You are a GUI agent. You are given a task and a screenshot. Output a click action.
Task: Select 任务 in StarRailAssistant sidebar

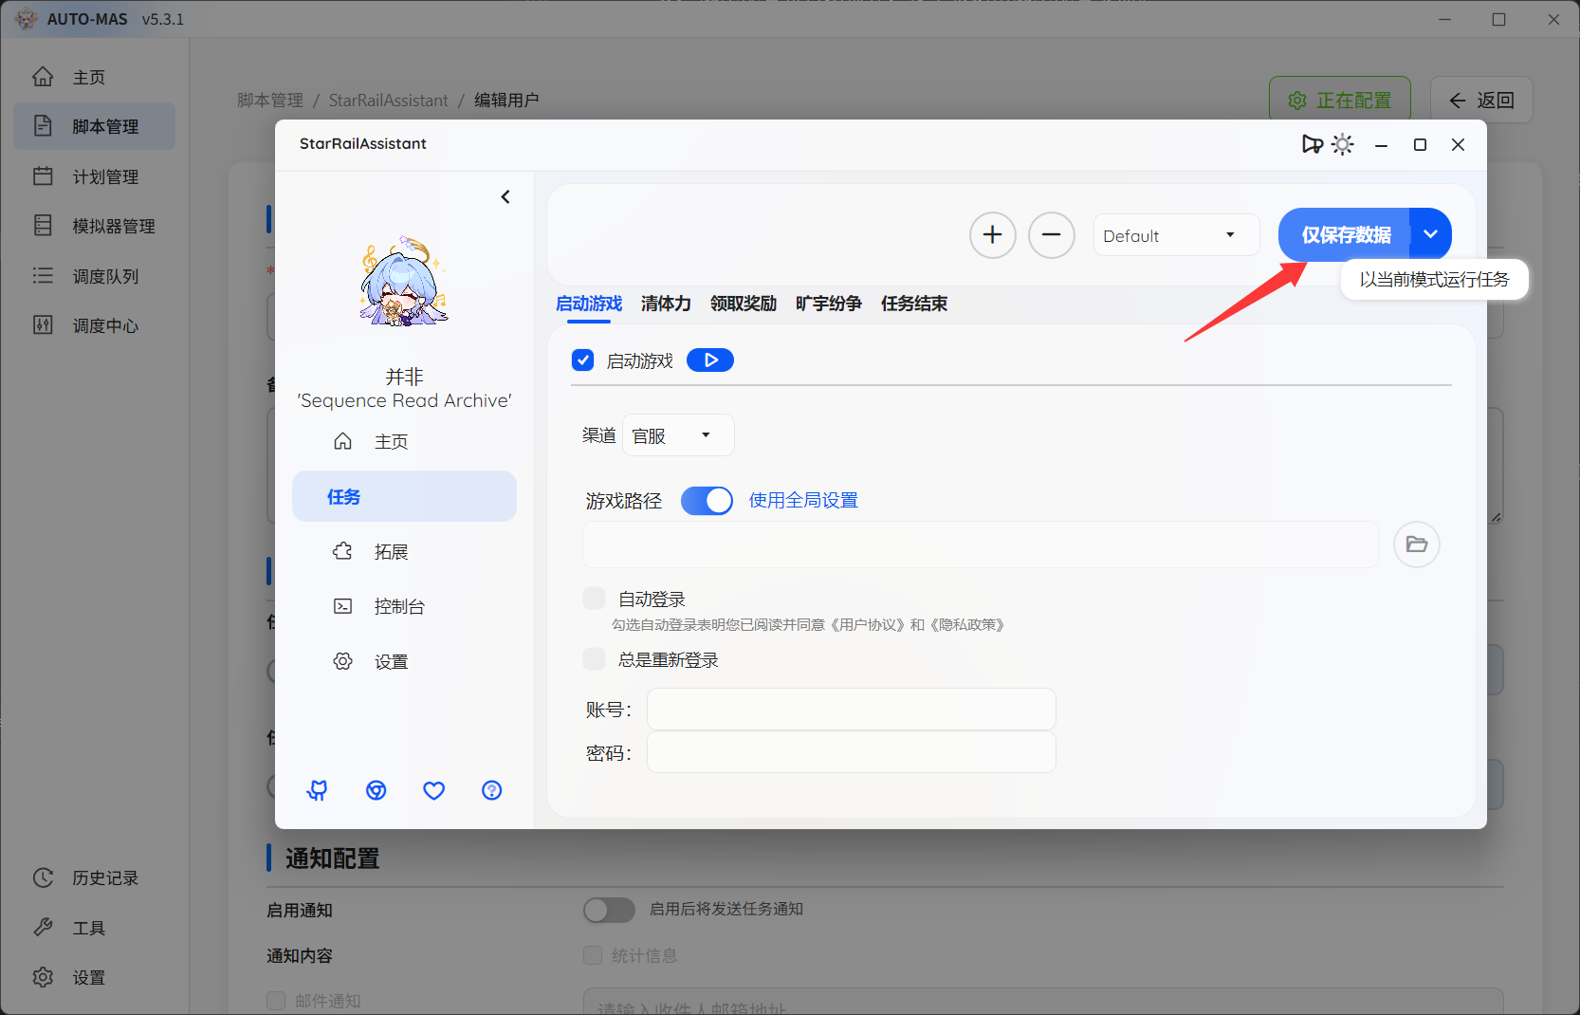(404, 496)
